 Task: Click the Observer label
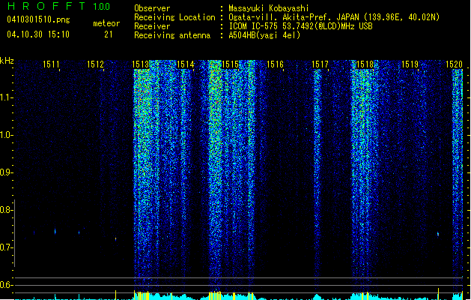[152, 8]
